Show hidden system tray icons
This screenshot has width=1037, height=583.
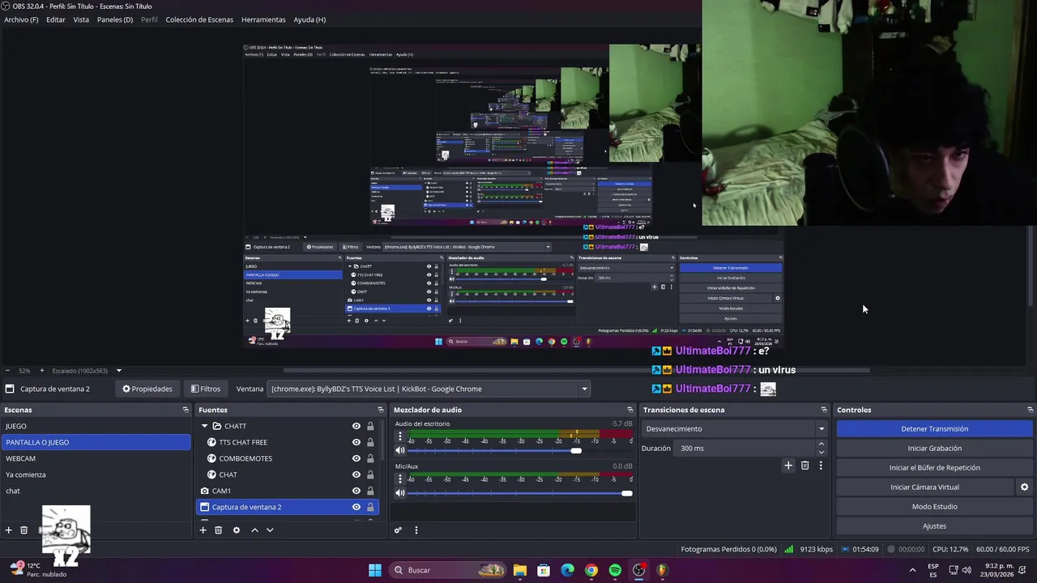[x=912, y=570]
